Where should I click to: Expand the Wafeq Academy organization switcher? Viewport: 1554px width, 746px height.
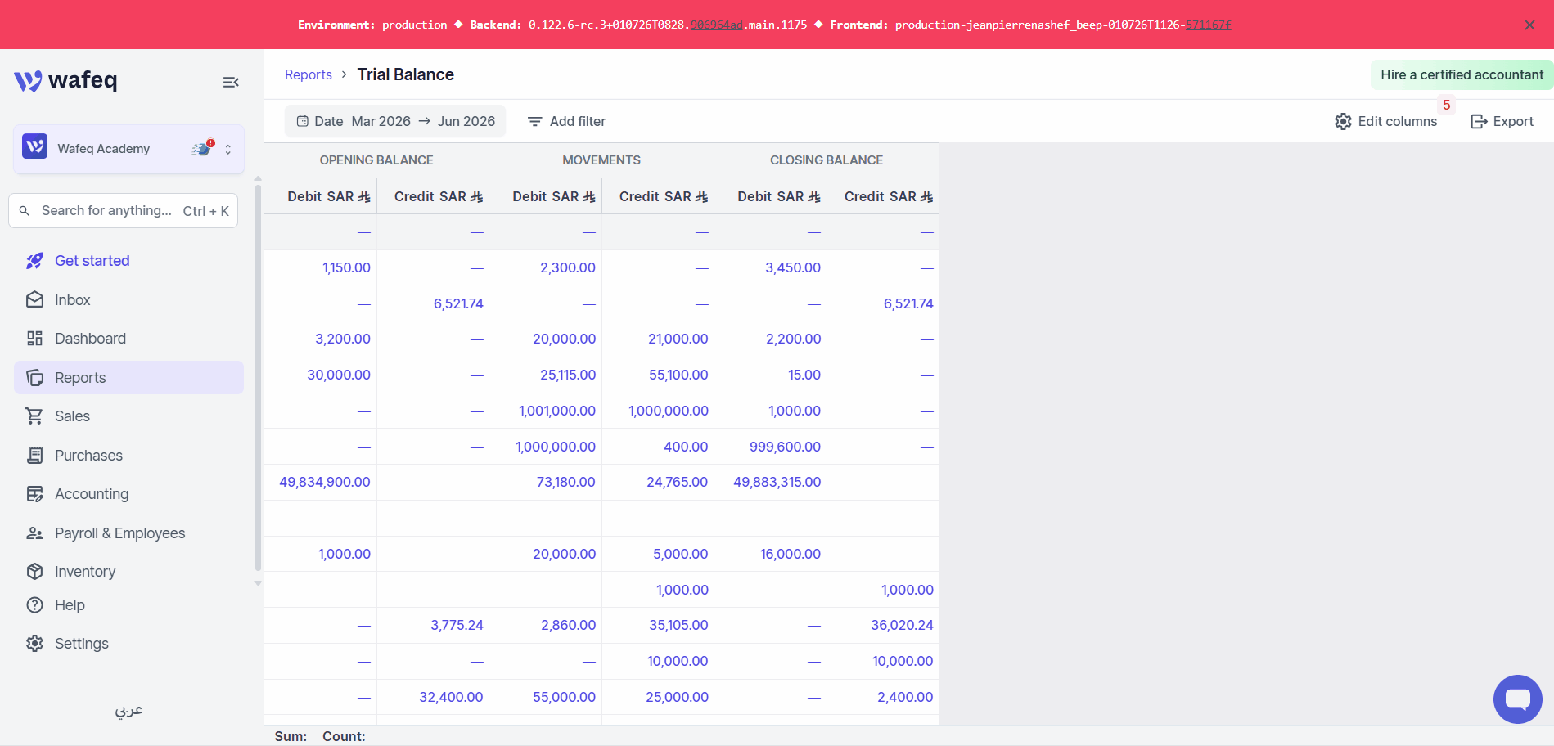[x=128, y=149]
